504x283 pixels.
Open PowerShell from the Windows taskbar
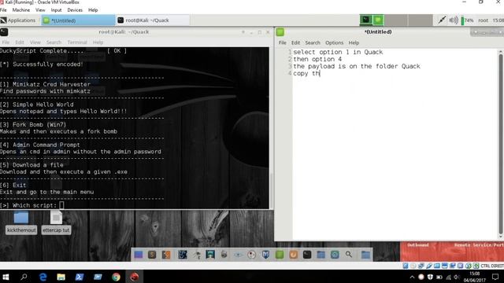tap(80, 277)
